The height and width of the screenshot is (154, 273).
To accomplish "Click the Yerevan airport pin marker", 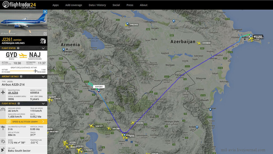I will (63, 49).
